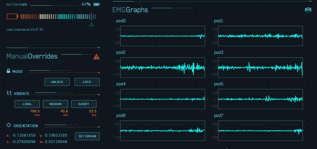Click the 45.6 ms duration value
This screenshot has width=317, height=149.
point(64,113)
